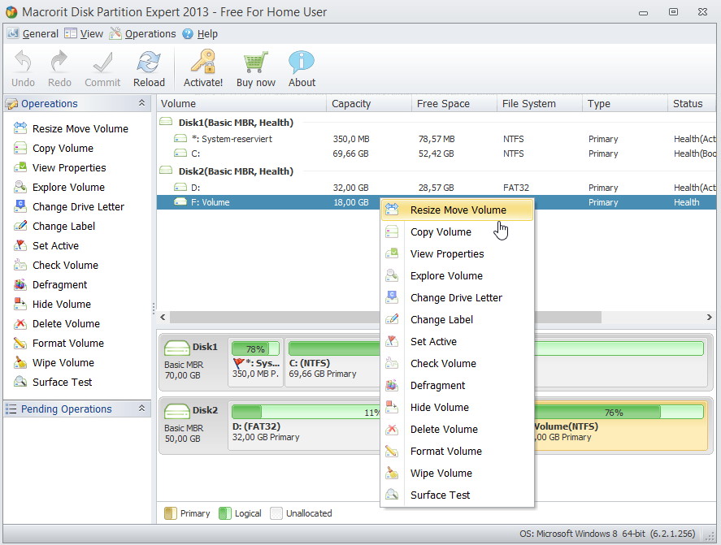The height and width of the screenshot is (545, 721).
Task: Sort by the Free Space column header
Action: pyautogui.click(x=454, y=104)
